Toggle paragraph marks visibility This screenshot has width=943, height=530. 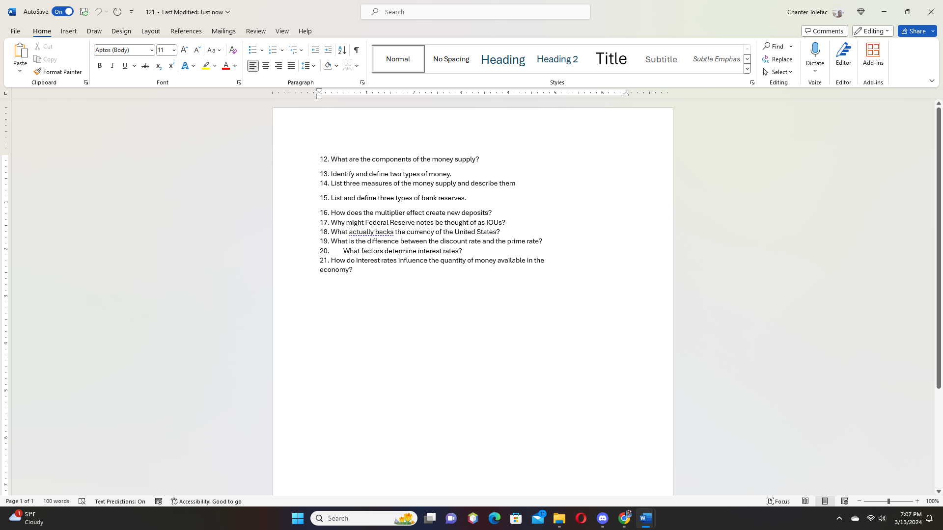356,50
